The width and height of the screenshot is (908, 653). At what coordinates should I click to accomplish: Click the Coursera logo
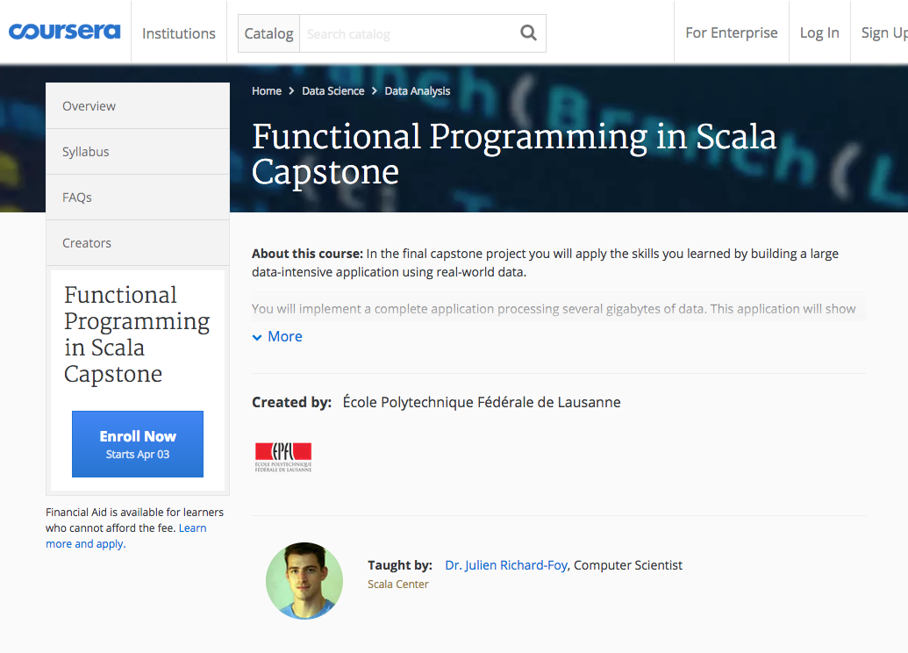(64, 32)
